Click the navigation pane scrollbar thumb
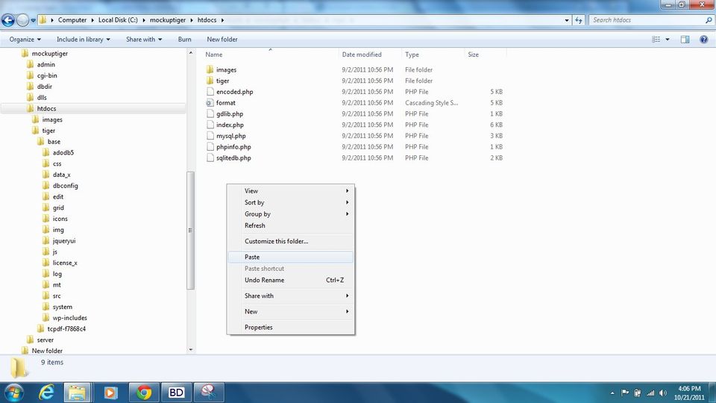The image size is (716, 403). tap(190, 231)
